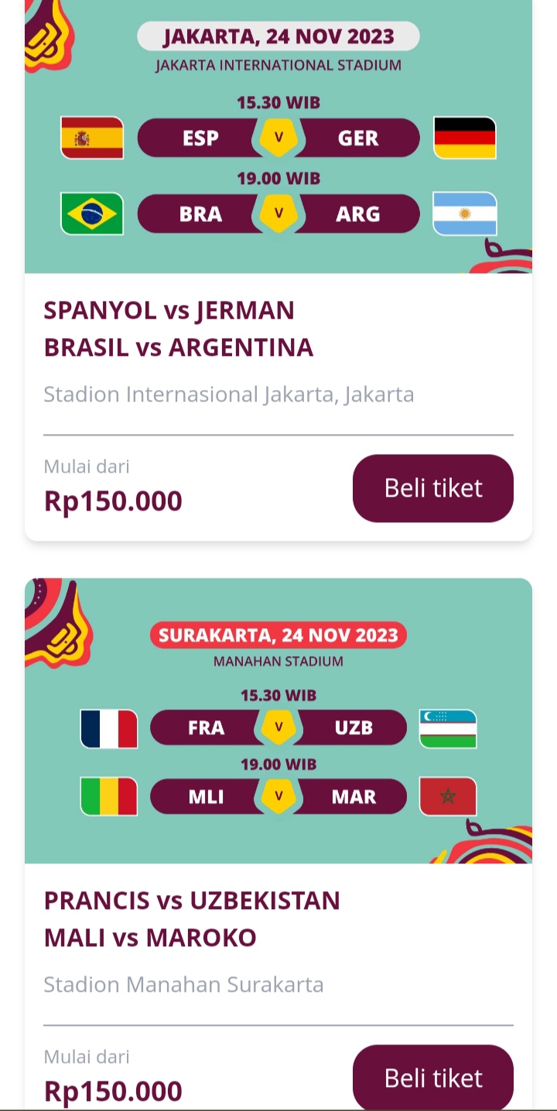Open the SPANYOL vs JERMAN match details
The image size is (557, 1111).
pyautogui.click(x=169, y=309)
